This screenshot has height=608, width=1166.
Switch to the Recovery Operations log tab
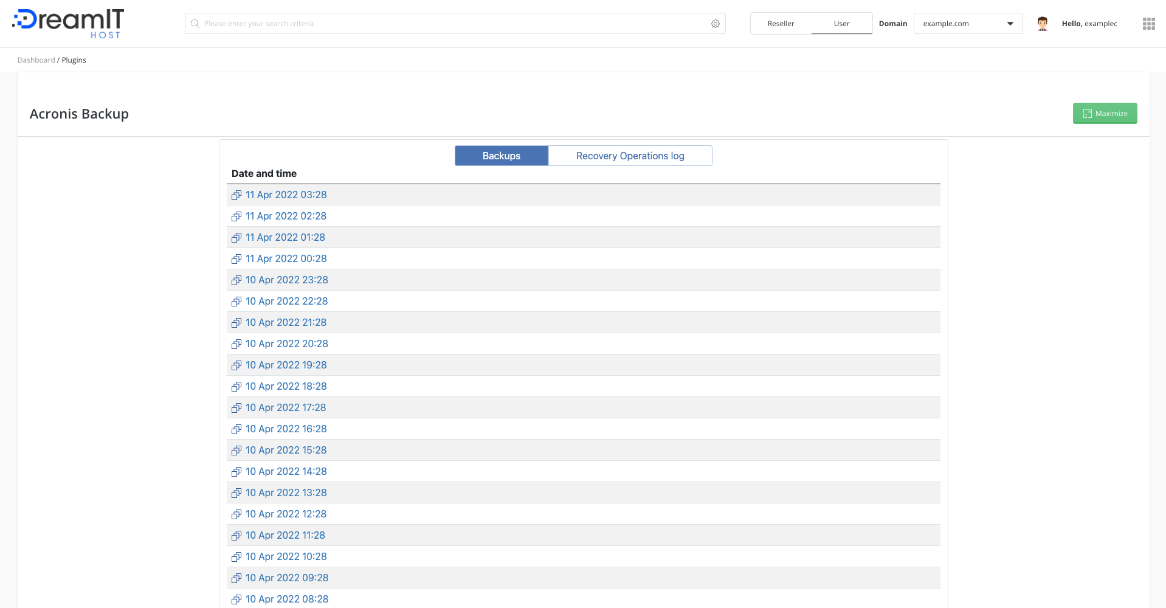coord(630,156)
